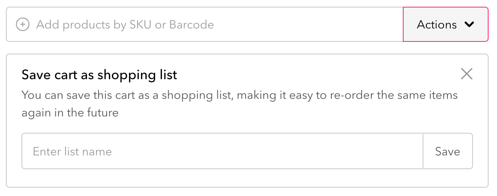
Task: Click the Actions chevron arrow
Action: (x=469, y=25)
